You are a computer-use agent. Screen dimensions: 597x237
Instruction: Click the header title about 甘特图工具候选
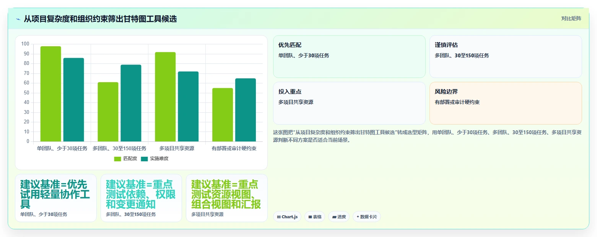click(x=100, y=19)
